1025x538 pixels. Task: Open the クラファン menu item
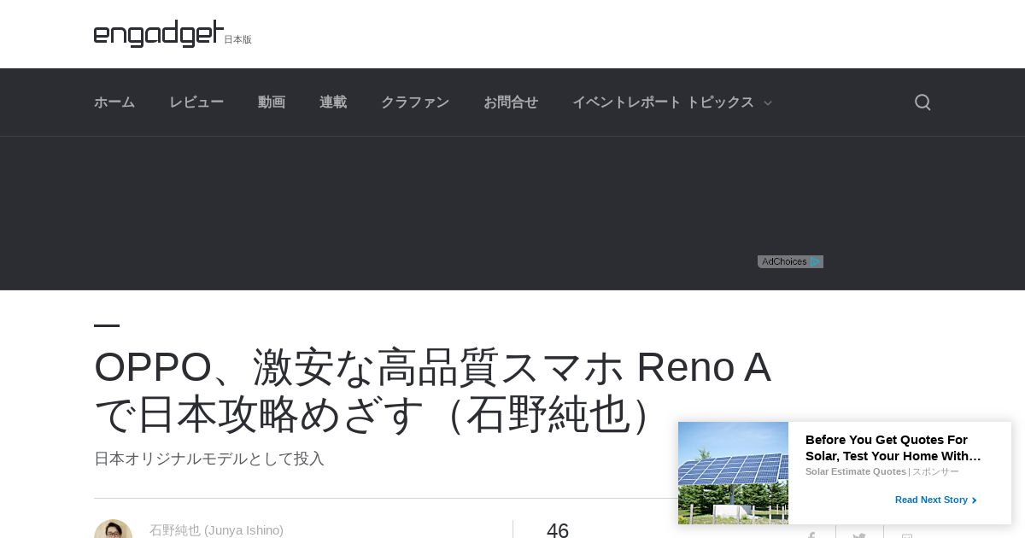click(x=415, y=102)
